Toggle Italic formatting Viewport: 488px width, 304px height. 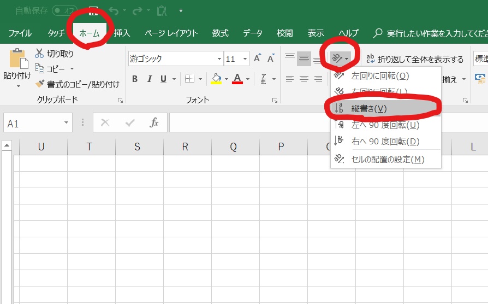tap(150, 79)
